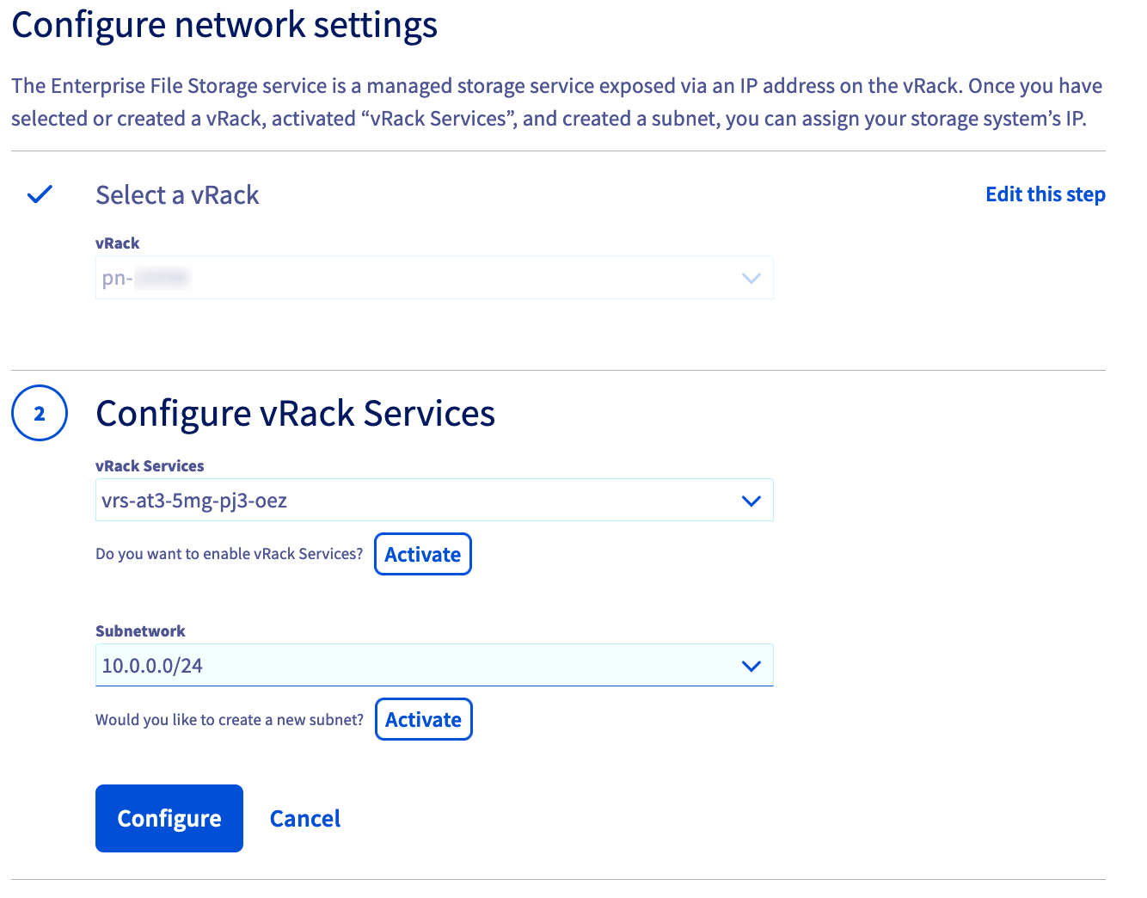This screenshot has height=898, width=1147.
Task: Activate creation of a new subnet
Action: [x=423, y=719]
